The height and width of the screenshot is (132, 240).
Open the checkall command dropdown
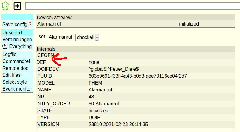(x=87, y=37)
